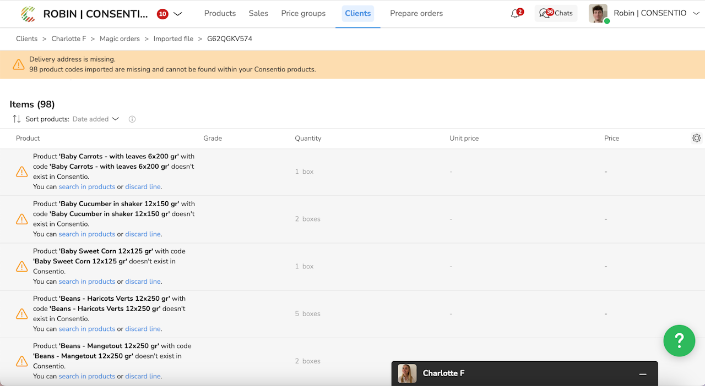
Task: Expand the Robin | CONSENTIO account menu
Action: click(x=696, y=13)
